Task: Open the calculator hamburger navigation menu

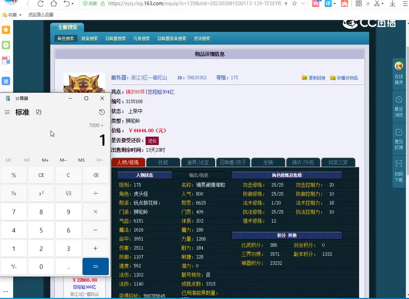Action: click(7, 112)
